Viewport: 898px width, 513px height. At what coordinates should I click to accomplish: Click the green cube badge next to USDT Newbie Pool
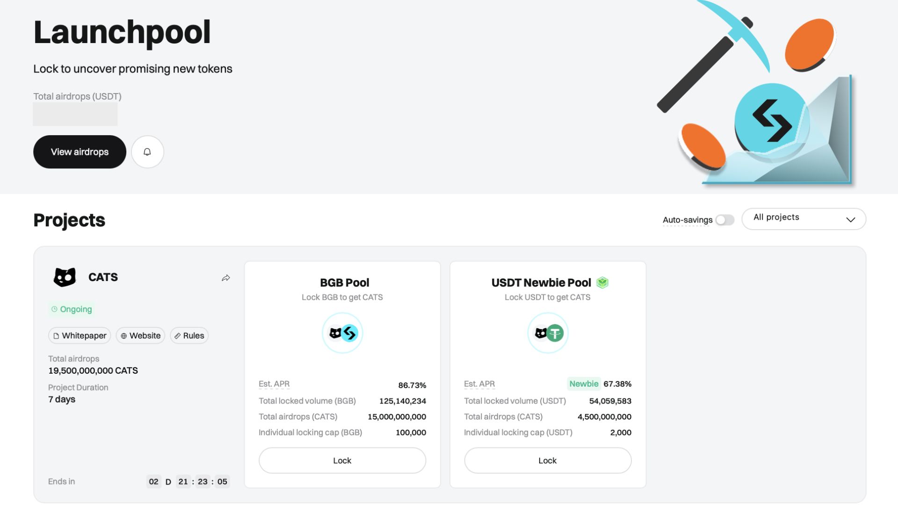coord(602,282)
